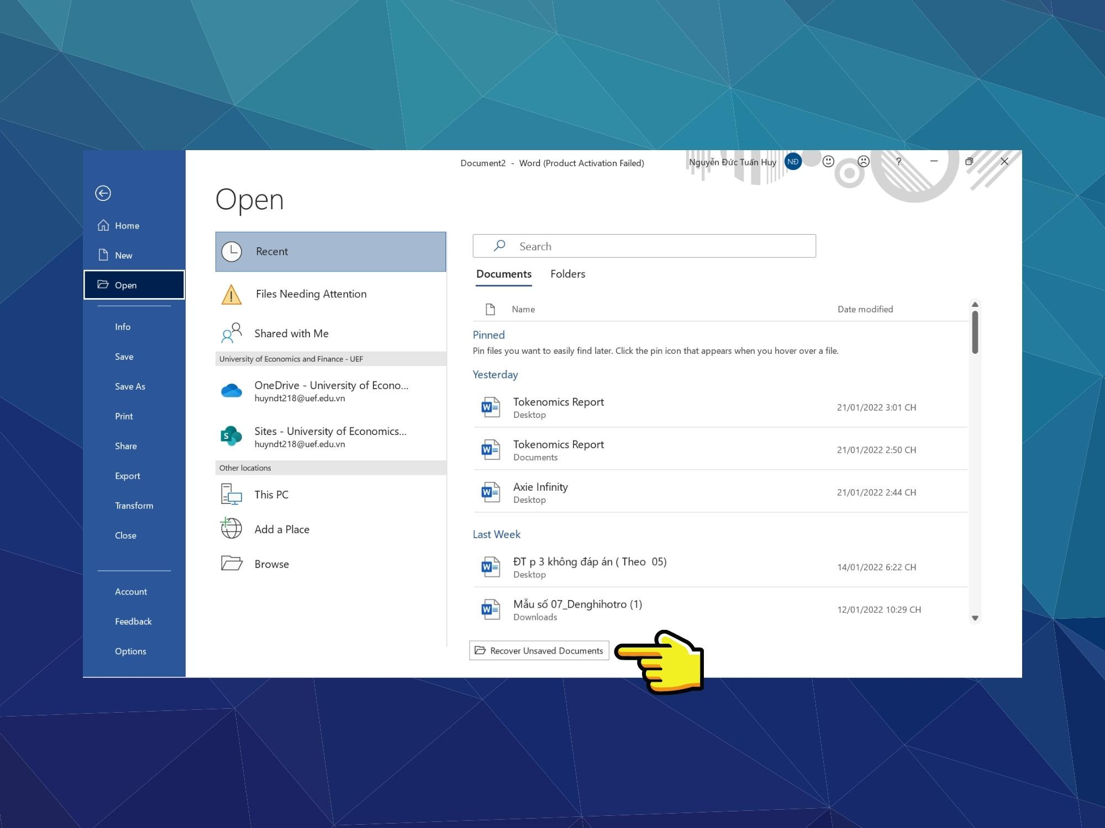Open the OneDrive University cloud location

point(330,391)
